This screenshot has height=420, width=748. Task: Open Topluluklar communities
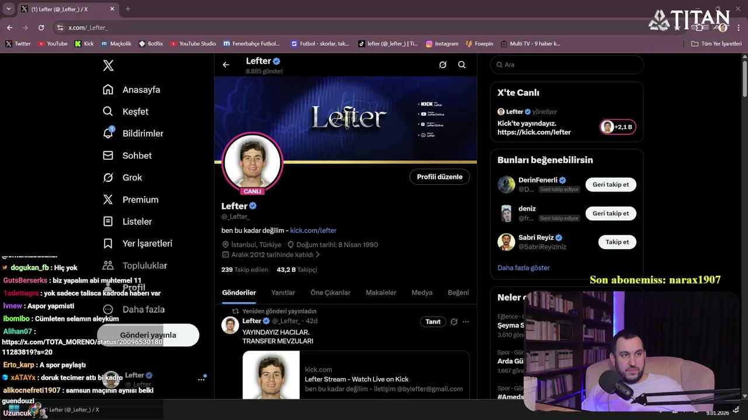(135, 265)
